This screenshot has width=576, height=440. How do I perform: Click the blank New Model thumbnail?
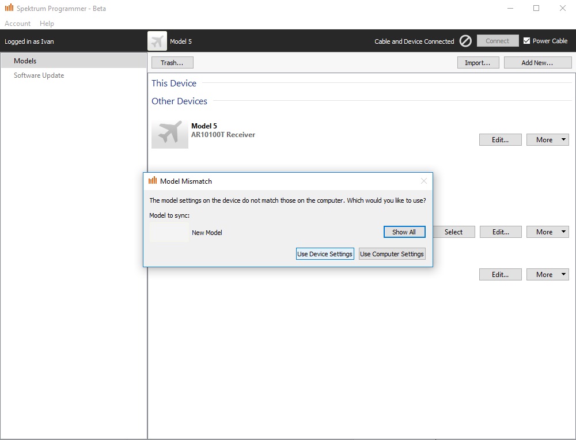click(169, 232)
